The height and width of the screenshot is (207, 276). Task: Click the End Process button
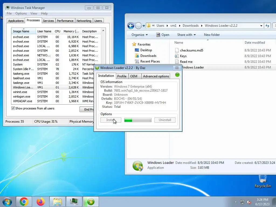point(87,109)
